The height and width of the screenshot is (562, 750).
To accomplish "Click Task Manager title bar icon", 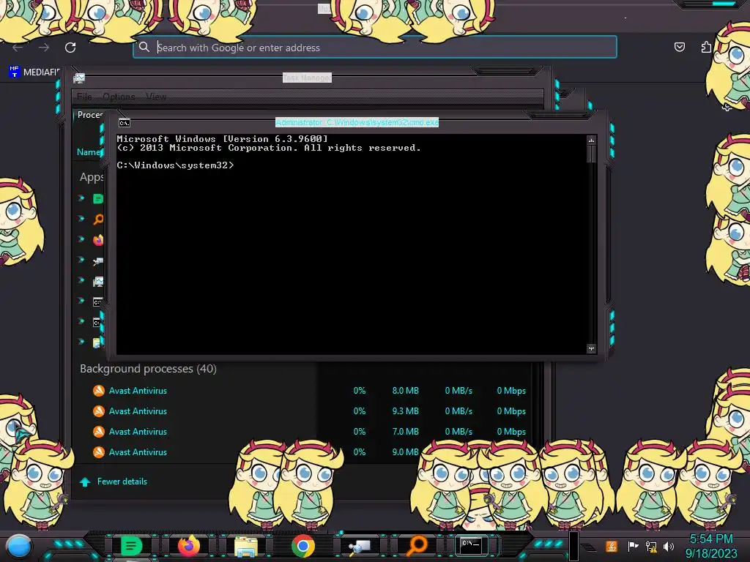I will [x=79, y=78].
